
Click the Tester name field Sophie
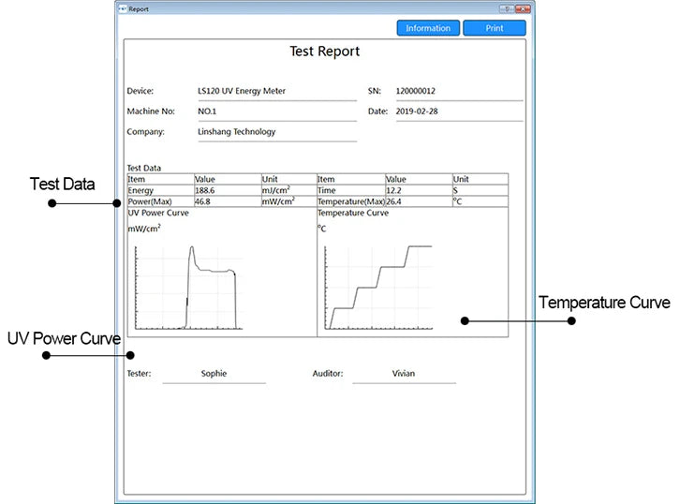pos(214,374)
